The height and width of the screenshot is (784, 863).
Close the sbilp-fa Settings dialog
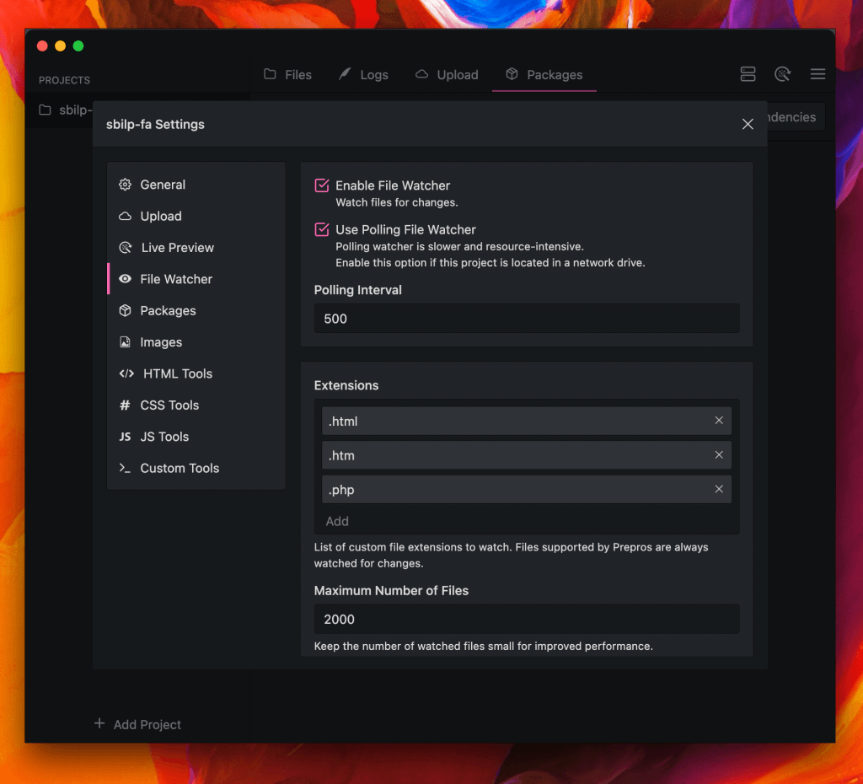[748, 125]
